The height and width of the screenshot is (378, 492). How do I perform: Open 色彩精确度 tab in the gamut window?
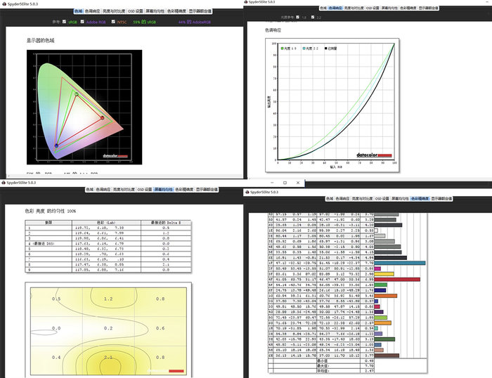(176, 11)
